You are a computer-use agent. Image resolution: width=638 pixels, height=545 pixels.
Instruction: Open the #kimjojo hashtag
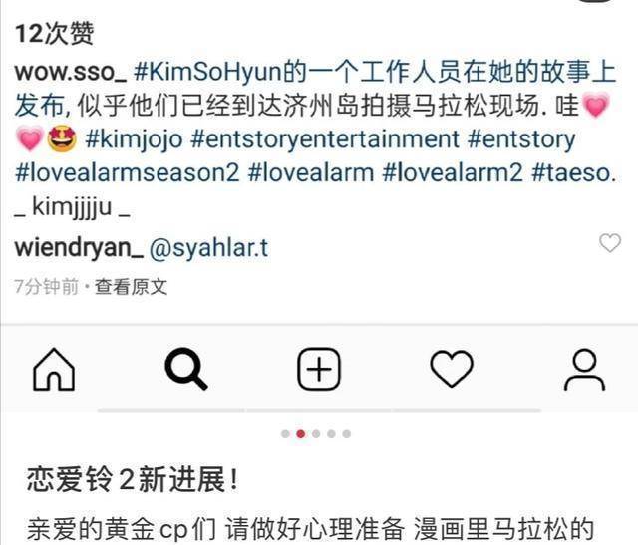point(134,139)
